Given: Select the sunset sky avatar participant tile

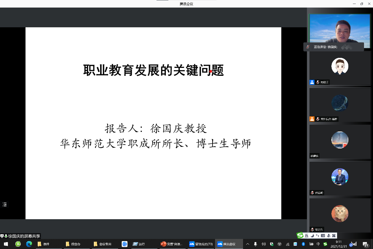Looking at the screenshot, I should [x=340, y=142].
